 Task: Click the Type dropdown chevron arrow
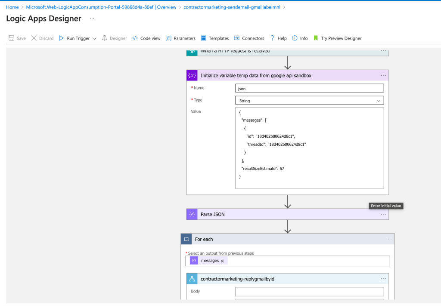point(379,101)
